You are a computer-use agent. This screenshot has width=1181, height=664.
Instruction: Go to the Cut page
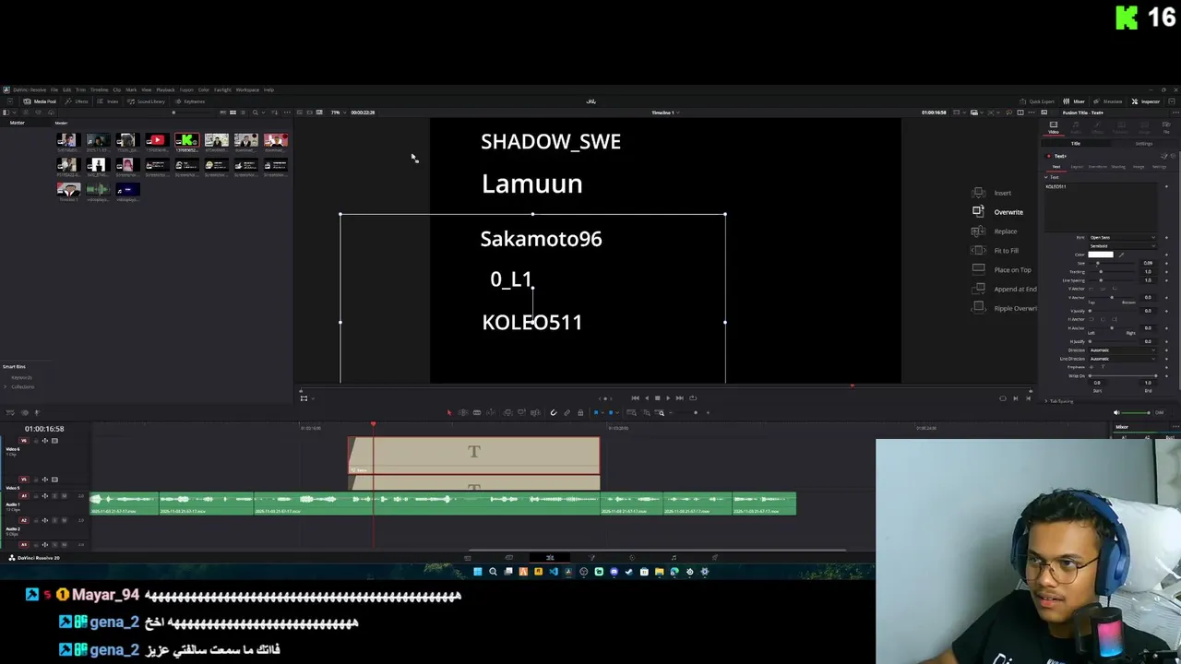[508, 557]
